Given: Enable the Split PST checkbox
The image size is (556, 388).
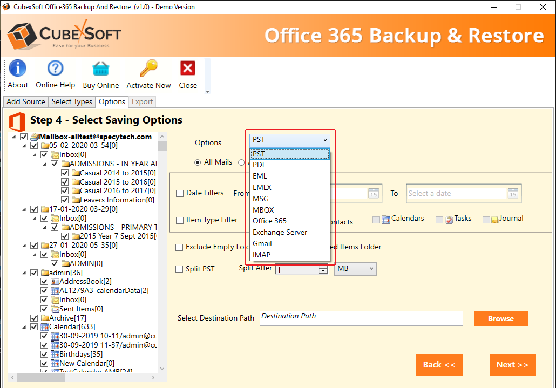Looking at the screenshot, I should [x=179, y=269].
